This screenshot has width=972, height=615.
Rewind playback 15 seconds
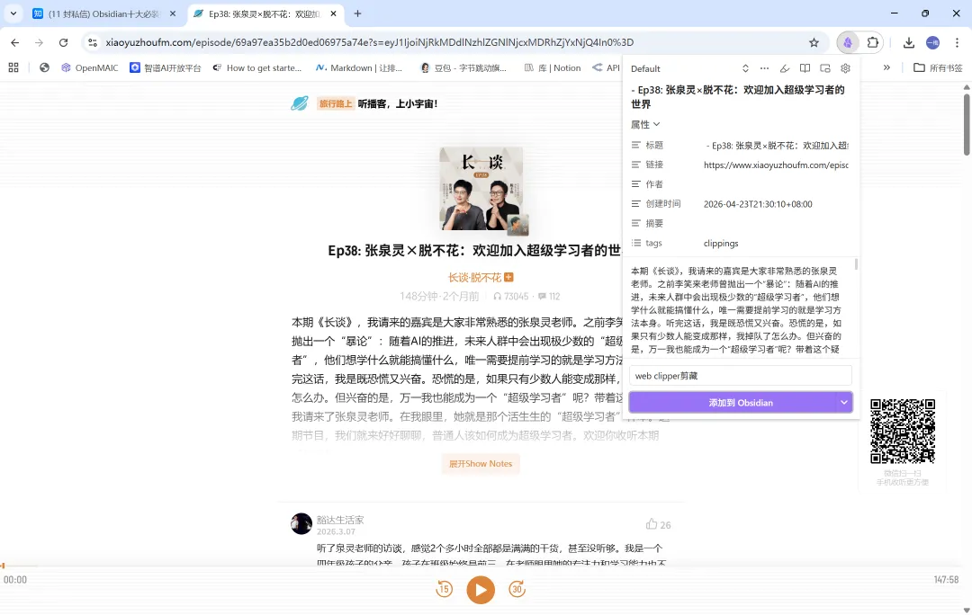click(x=445, y=589)
